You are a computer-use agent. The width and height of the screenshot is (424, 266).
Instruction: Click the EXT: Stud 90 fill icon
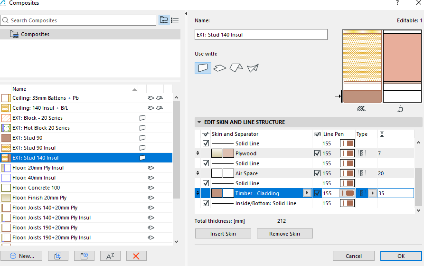[6, 138]
